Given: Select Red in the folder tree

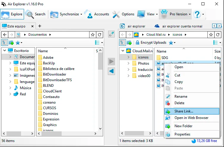Looking at the screenshot, I should 23,94.
